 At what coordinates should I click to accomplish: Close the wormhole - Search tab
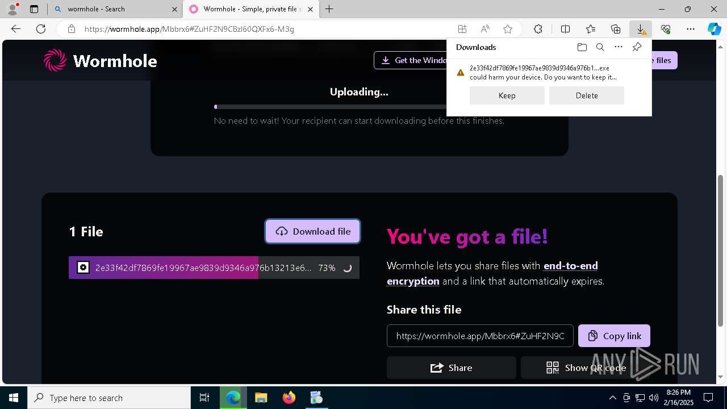pyautogui.click(x=174, y=9)
